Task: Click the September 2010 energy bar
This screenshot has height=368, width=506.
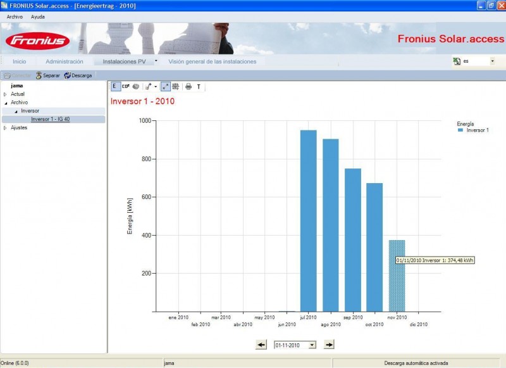Action: (353, 240)
